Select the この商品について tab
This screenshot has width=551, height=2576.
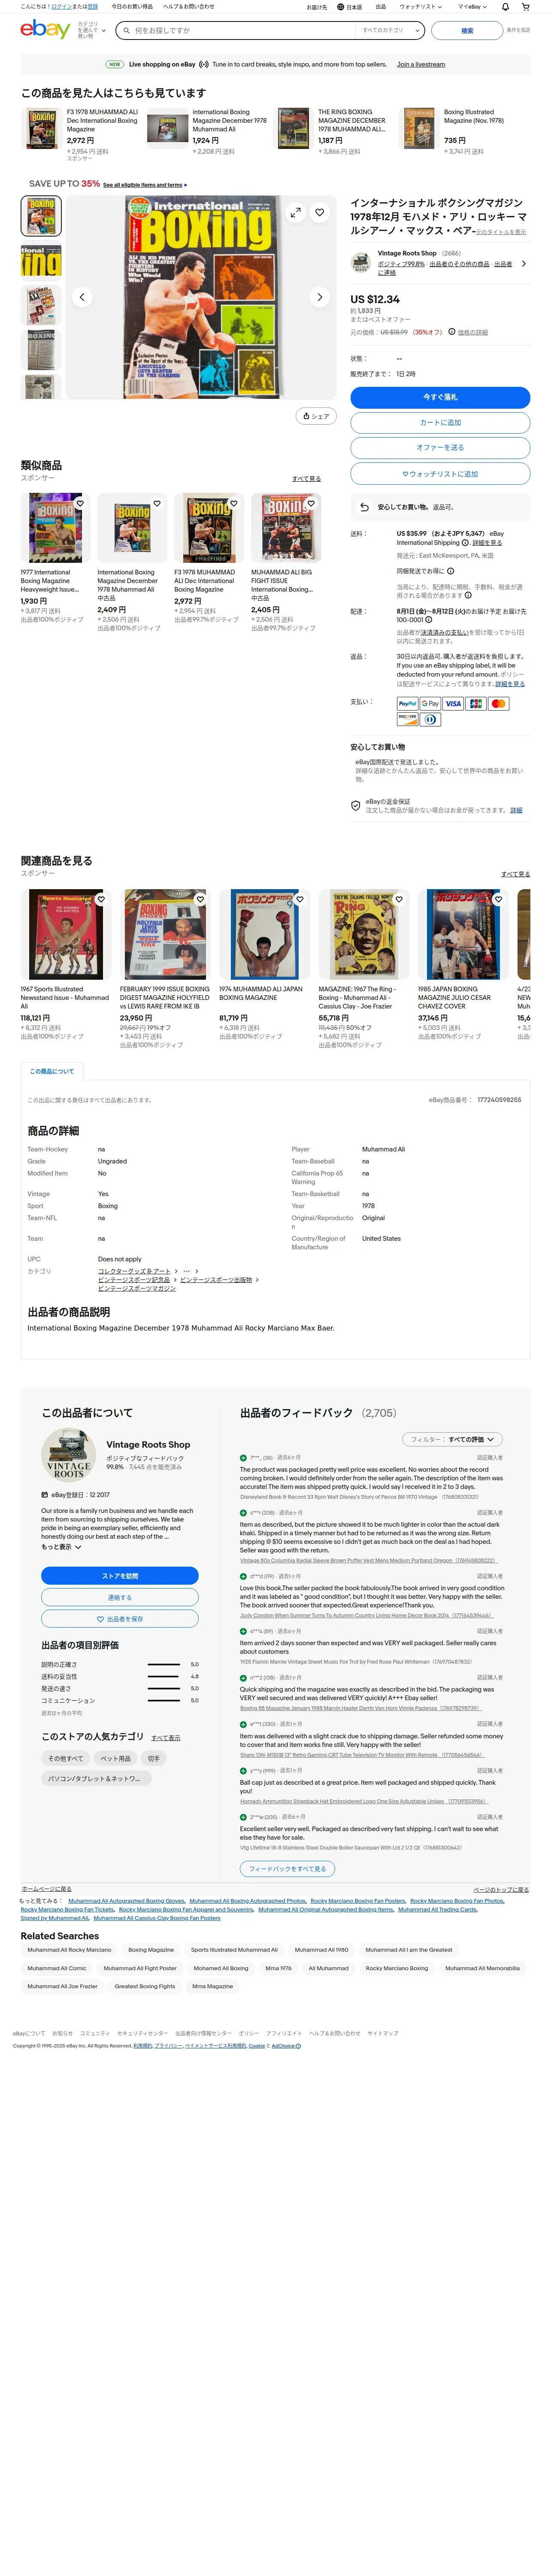point(52,1071)
